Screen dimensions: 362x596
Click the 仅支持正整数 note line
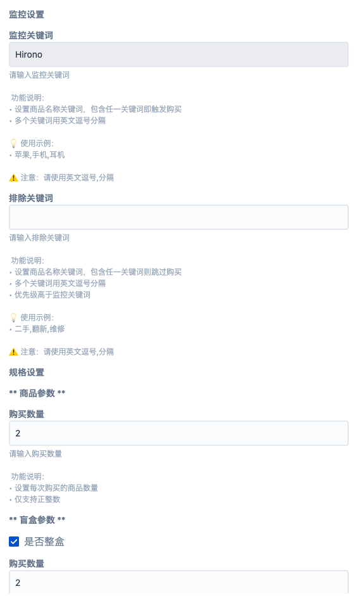(x=37, y=499)
